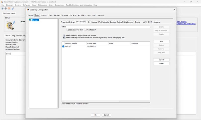Switch to Ping tab in main window

(x=13, y=36)
